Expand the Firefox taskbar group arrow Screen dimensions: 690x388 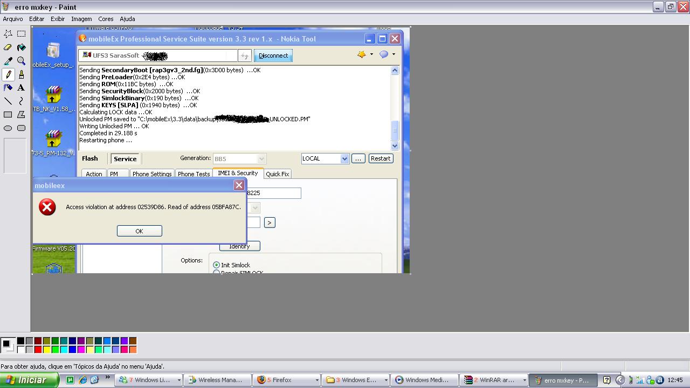317,380
